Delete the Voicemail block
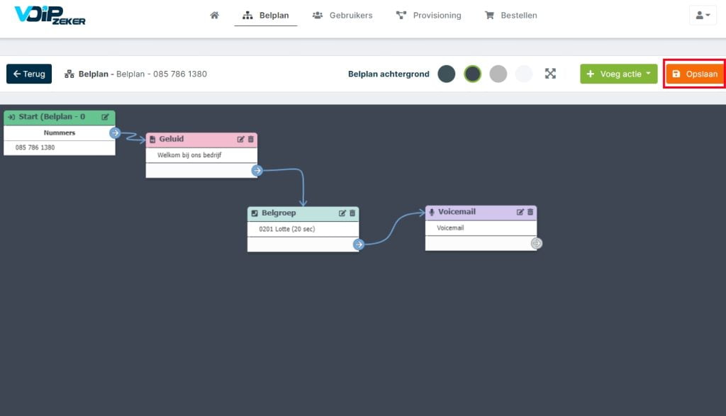 (x=530, y=212)
